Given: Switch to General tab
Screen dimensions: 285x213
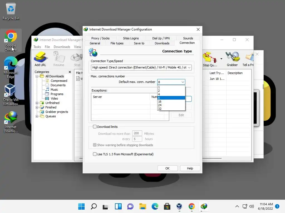Looking at the screenshot, I should [x=95, y=43].
